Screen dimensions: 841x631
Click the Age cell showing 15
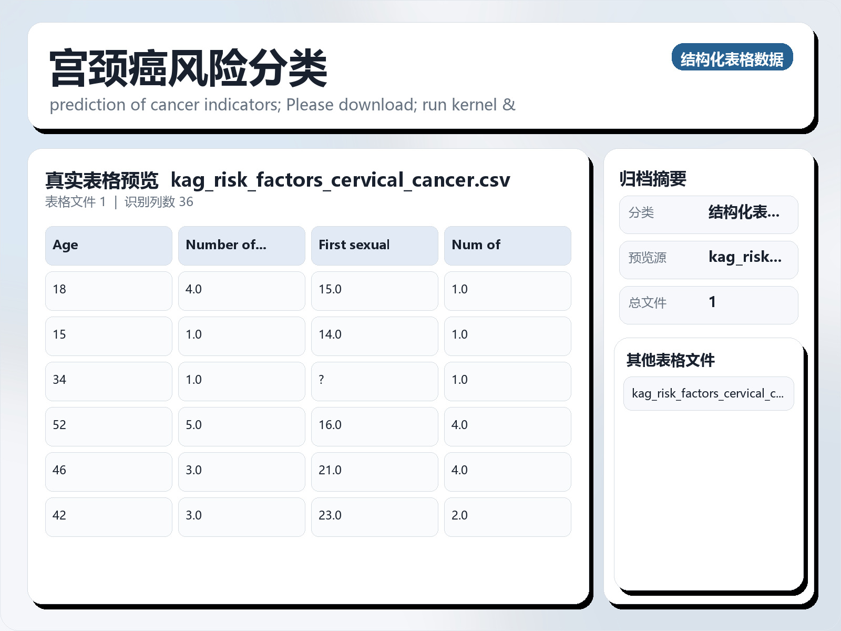point(108,335)
